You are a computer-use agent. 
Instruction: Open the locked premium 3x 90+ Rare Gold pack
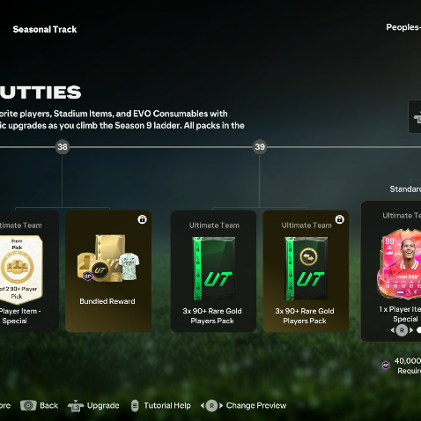[x=306, y=271]
